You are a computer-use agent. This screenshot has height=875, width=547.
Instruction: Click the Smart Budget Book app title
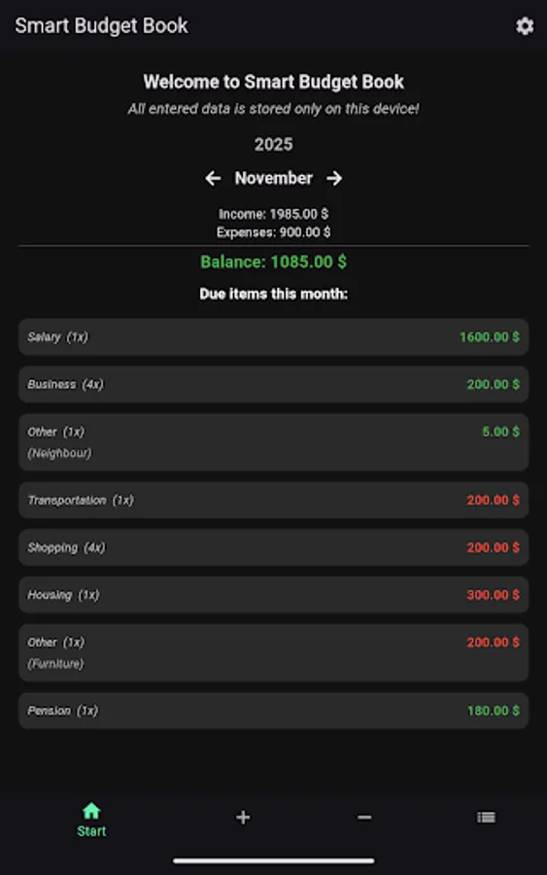(101, 25)
